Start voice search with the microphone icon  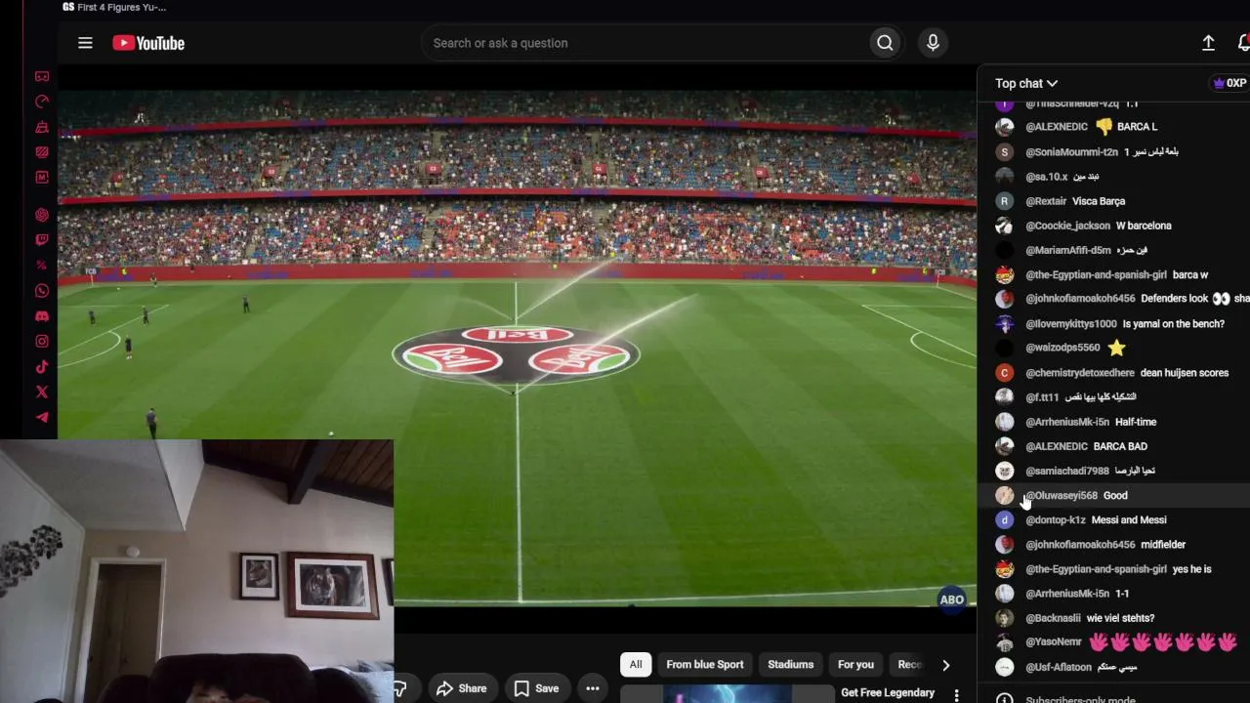(933, 43)
